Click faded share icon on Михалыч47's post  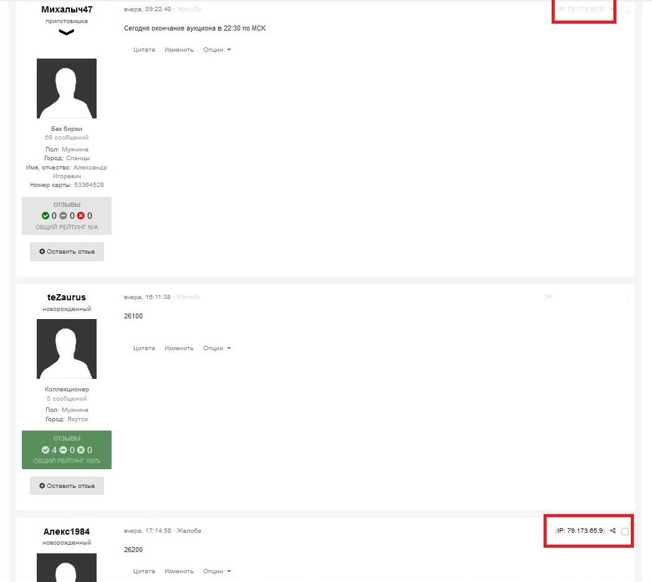[612, 9]
